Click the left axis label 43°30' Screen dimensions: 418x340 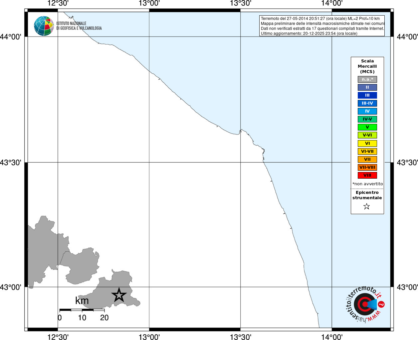(x=11, y=162)
